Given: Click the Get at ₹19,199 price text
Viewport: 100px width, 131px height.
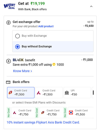Looking at the screenshot, I should pyautogui.click(x=31, y=4).
